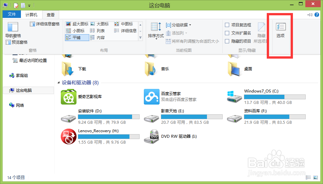The width and height of the screenshot is (323, 184).
Task: Select 安装软件 (D:) drive
Action: click(100, 117)
